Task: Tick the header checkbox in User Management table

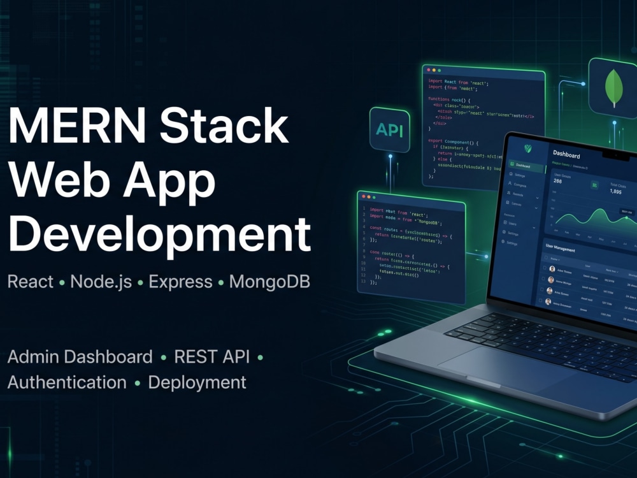Action: [546, 257]
